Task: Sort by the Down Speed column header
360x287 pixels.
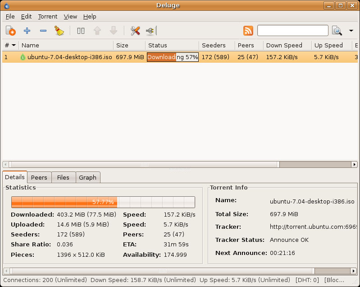Action: pyautogui.click(x=284, y=46)
